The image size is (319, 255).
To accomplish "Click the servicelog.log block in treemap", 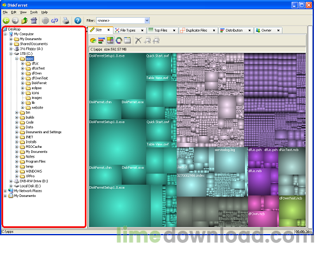I will pyautogui.click(x=225, y=150).
